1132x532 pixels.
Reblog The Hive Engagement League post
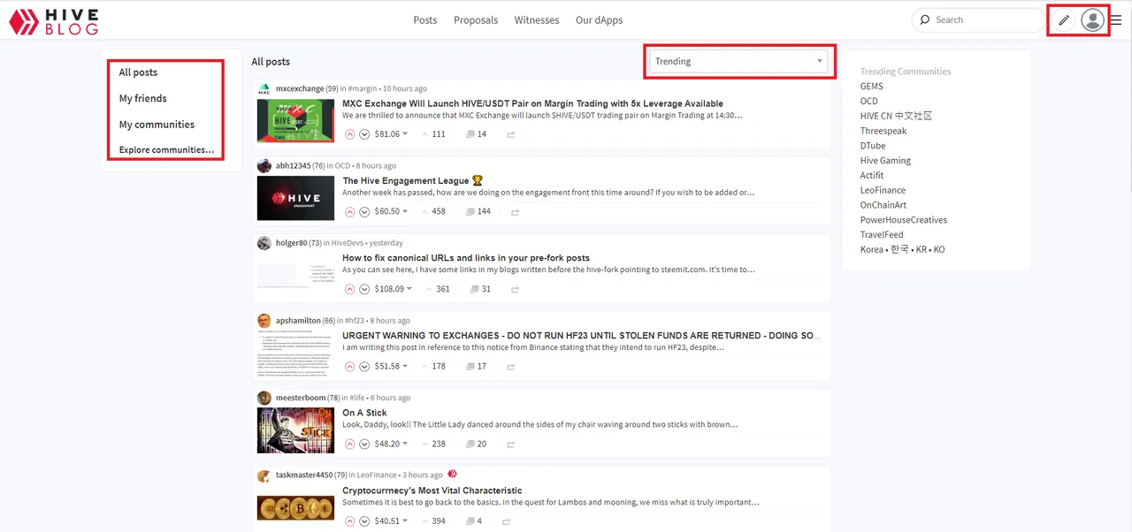tap(515, 212)
